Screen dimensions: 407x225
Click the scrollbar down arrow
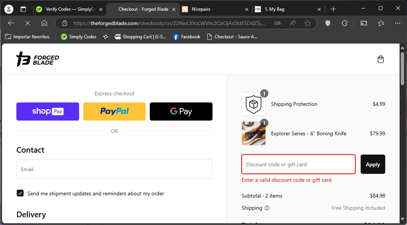(x=402, y=219)
